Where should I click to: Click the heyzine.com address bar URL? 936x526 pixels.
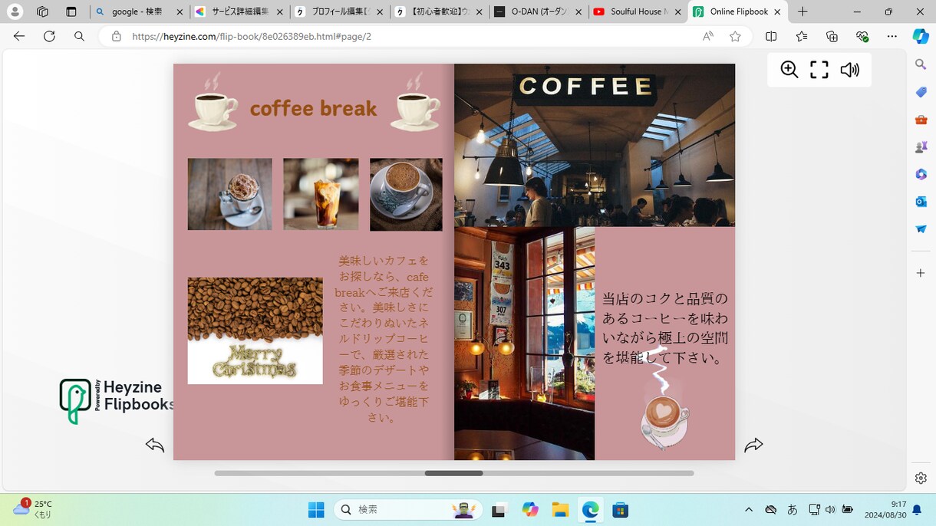pyautogui.click(x=252, y=36)
